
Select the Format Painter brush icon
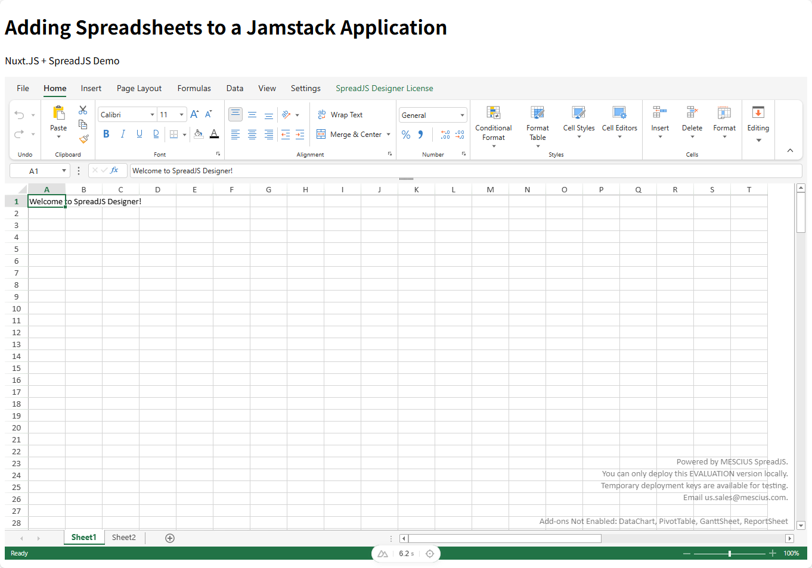tap(83, 139)
